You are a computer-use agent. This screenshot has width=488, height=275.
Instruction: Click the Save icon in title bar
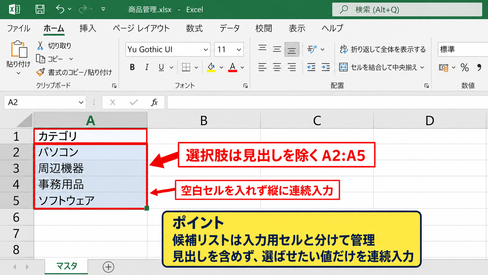coord(40,9)
